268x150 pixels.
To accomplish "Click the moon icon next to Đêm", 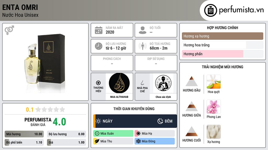I will tap(160, 121).
